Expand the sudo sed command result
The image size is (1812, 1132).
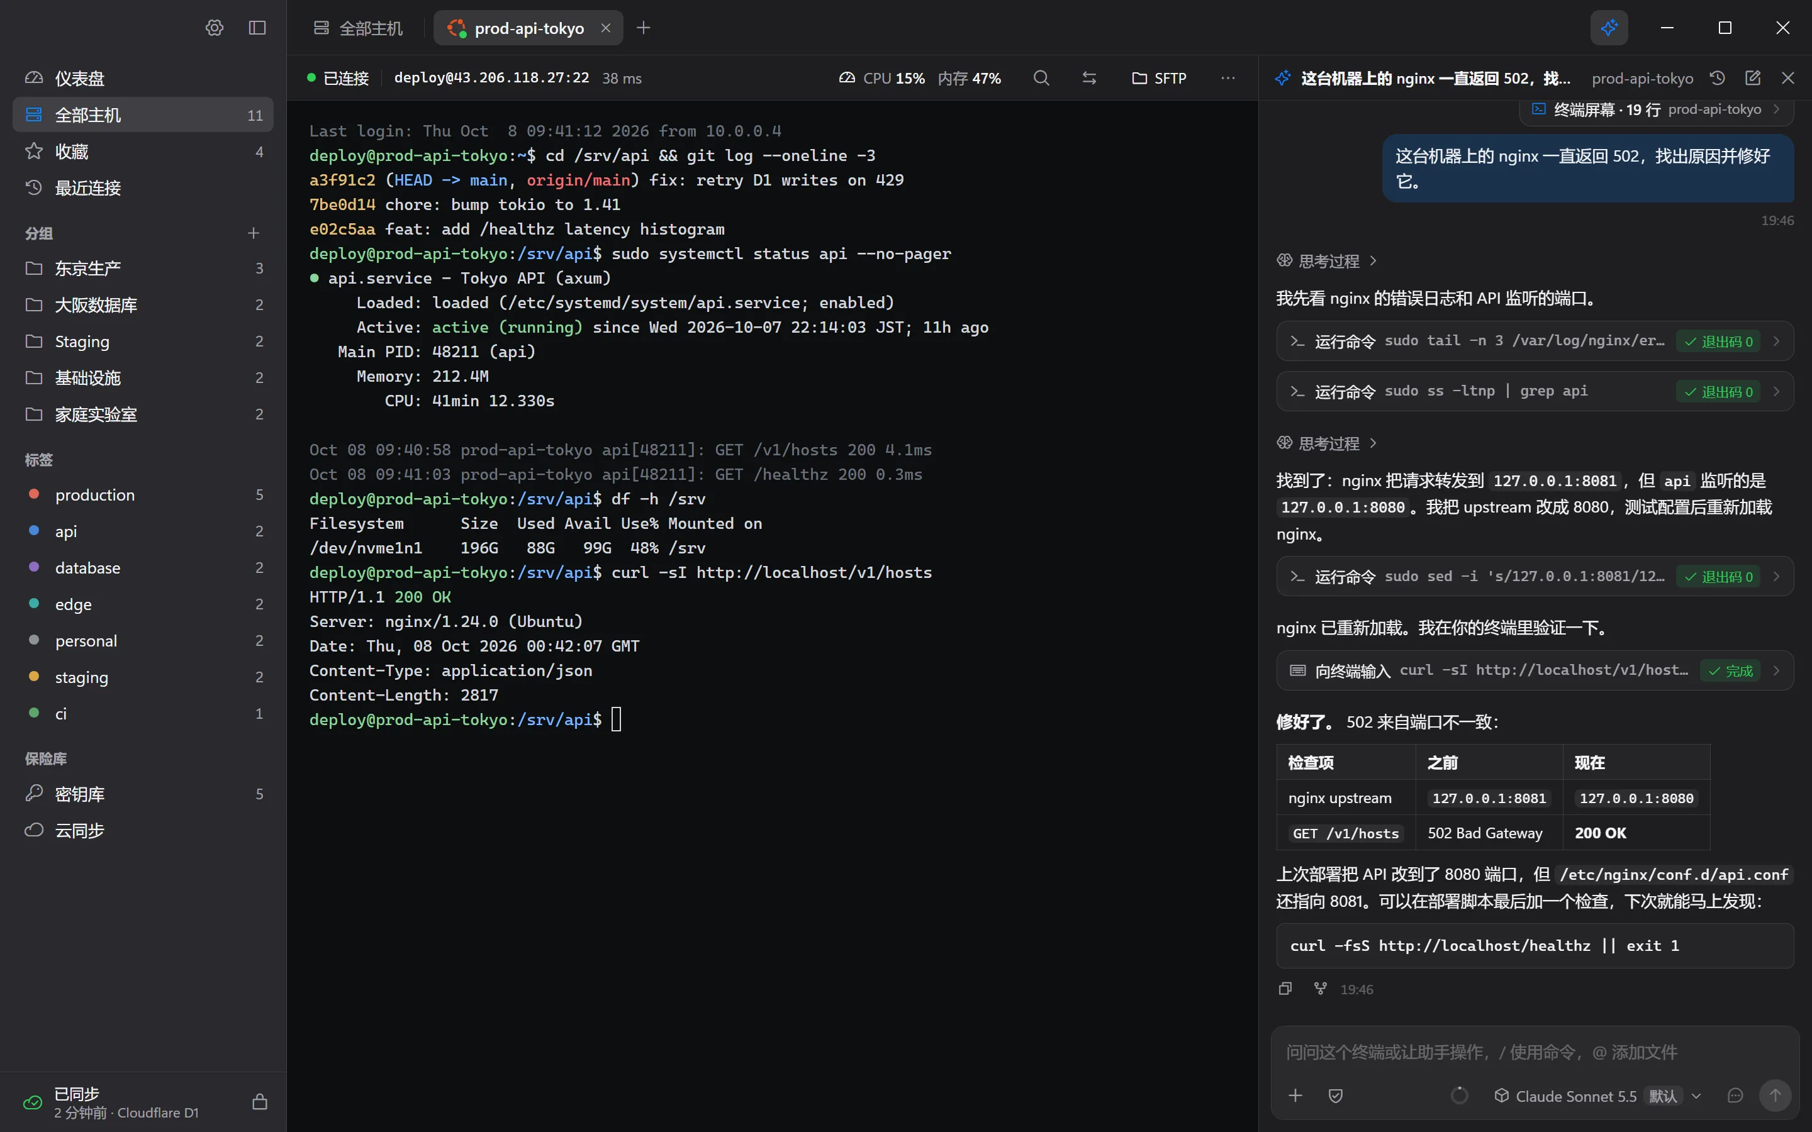coord(1534,575)
